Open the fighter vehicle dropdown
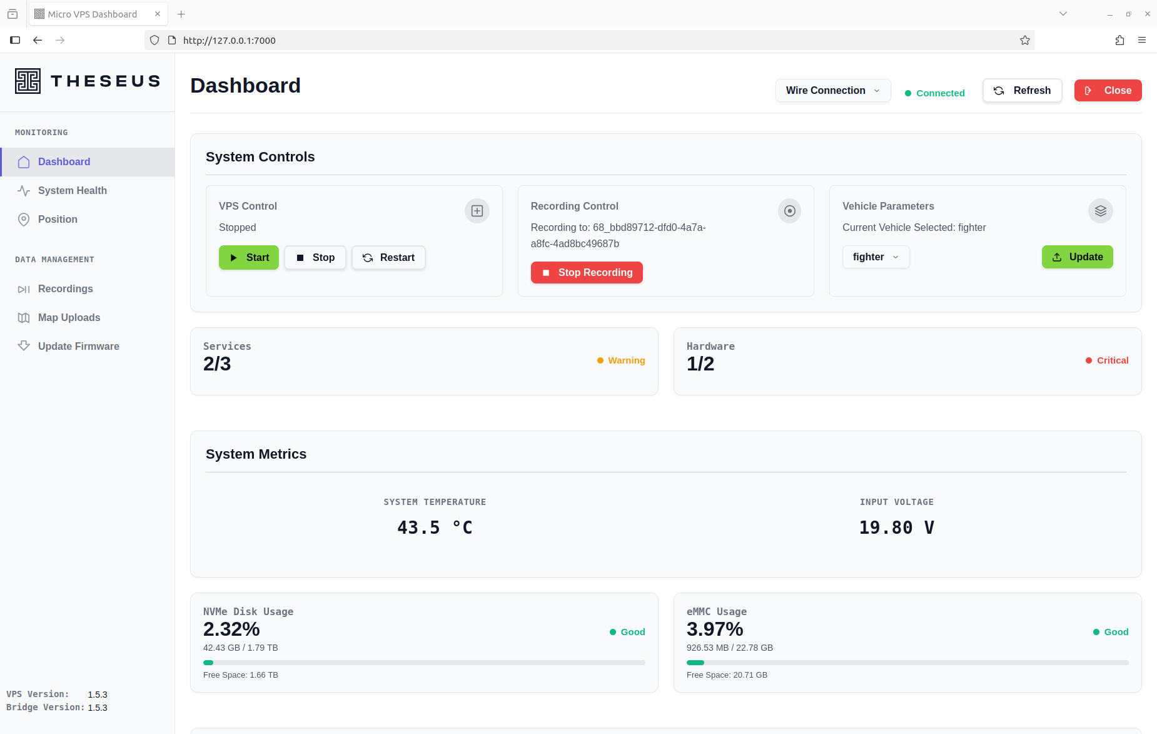The height and width of the screenshot is (734, 1157). click(x=876, y=257)
